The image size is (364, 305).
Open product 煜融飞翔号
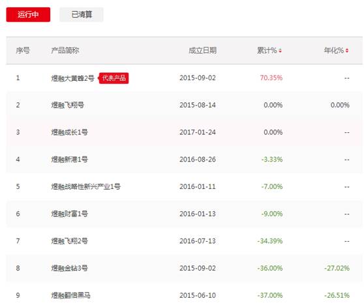tap(68, 106)
